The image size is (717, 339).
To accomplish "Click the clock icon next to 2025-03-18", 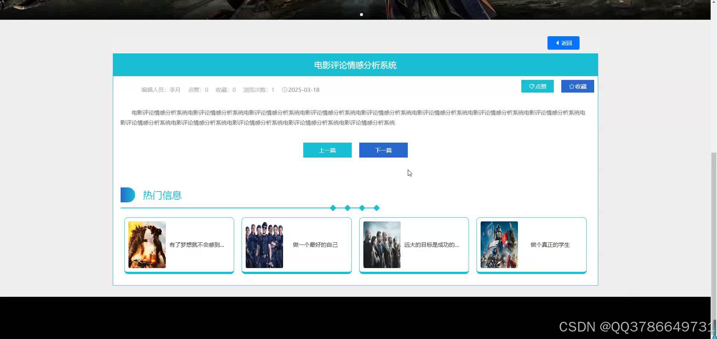I will pyautogui.click(x=285, y=90).
